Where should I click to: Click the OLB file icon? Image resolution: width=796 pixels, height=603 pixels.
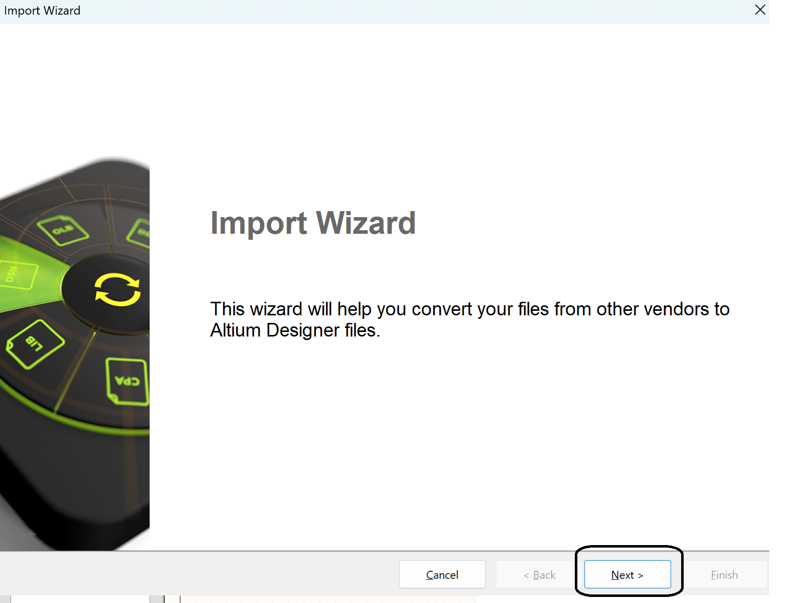coord(63,230)
